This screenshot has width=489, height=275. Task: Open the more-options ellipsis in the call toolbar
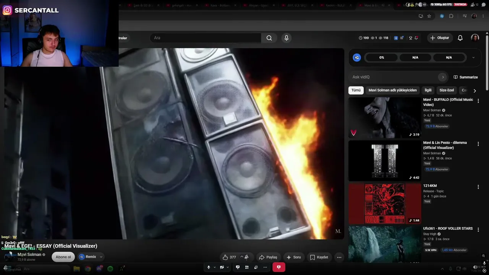click(x=265, y=267)
